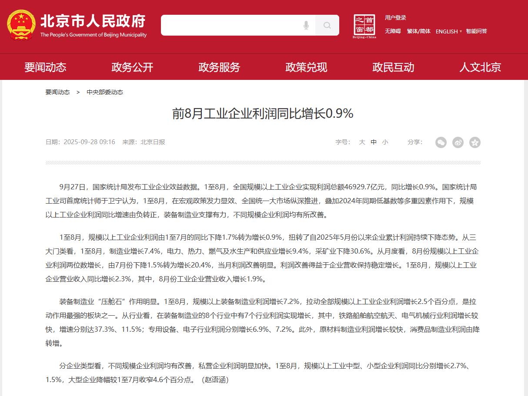The image size is (528, 396).
Task: Click the 首都之窗 Beijing-China logo
Action: (364, 26)
